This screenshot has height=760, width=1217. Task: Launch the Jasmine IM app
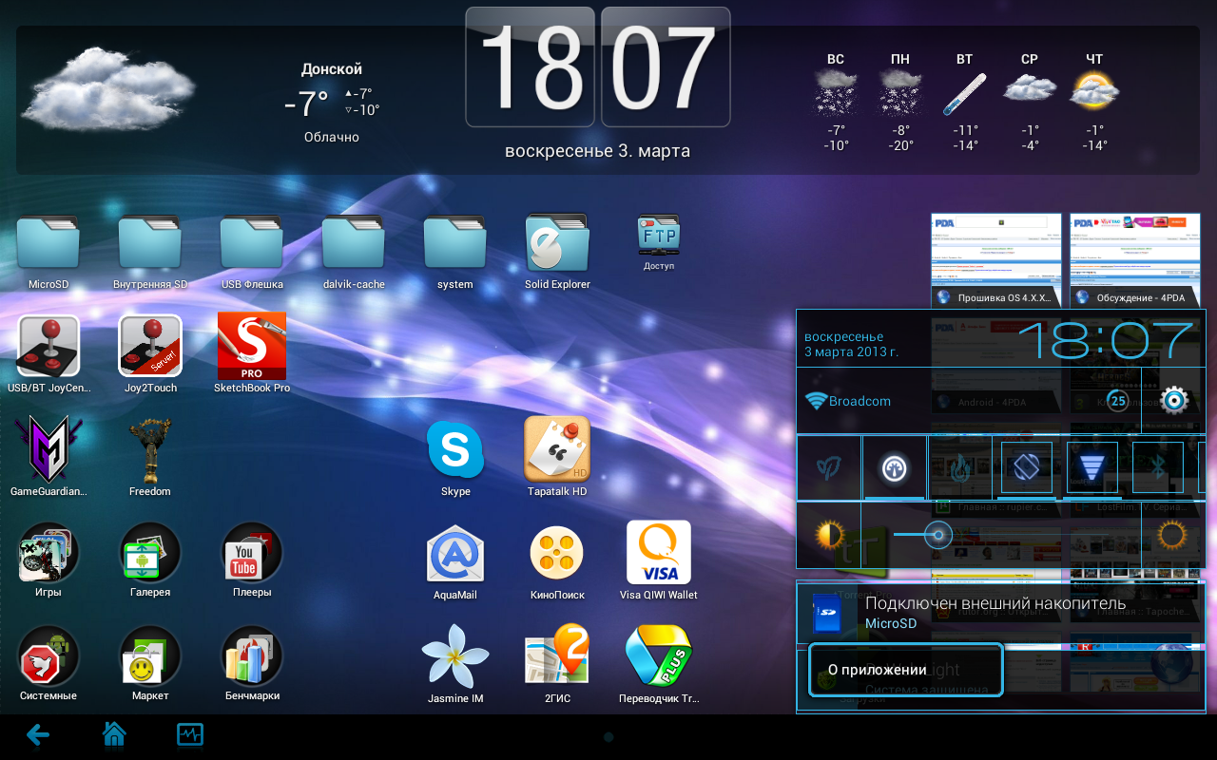coord(454,655)
